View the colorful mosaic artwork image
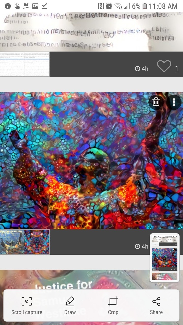 click(91, 161)
